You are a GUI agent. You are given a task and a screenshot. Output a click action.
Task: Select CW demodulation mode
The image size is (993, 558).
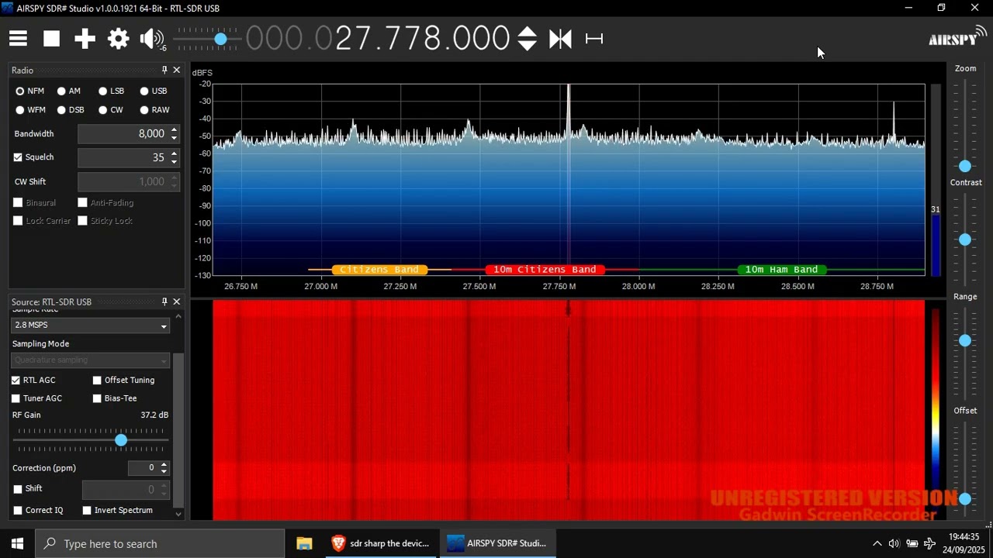(x=110, y=110)
